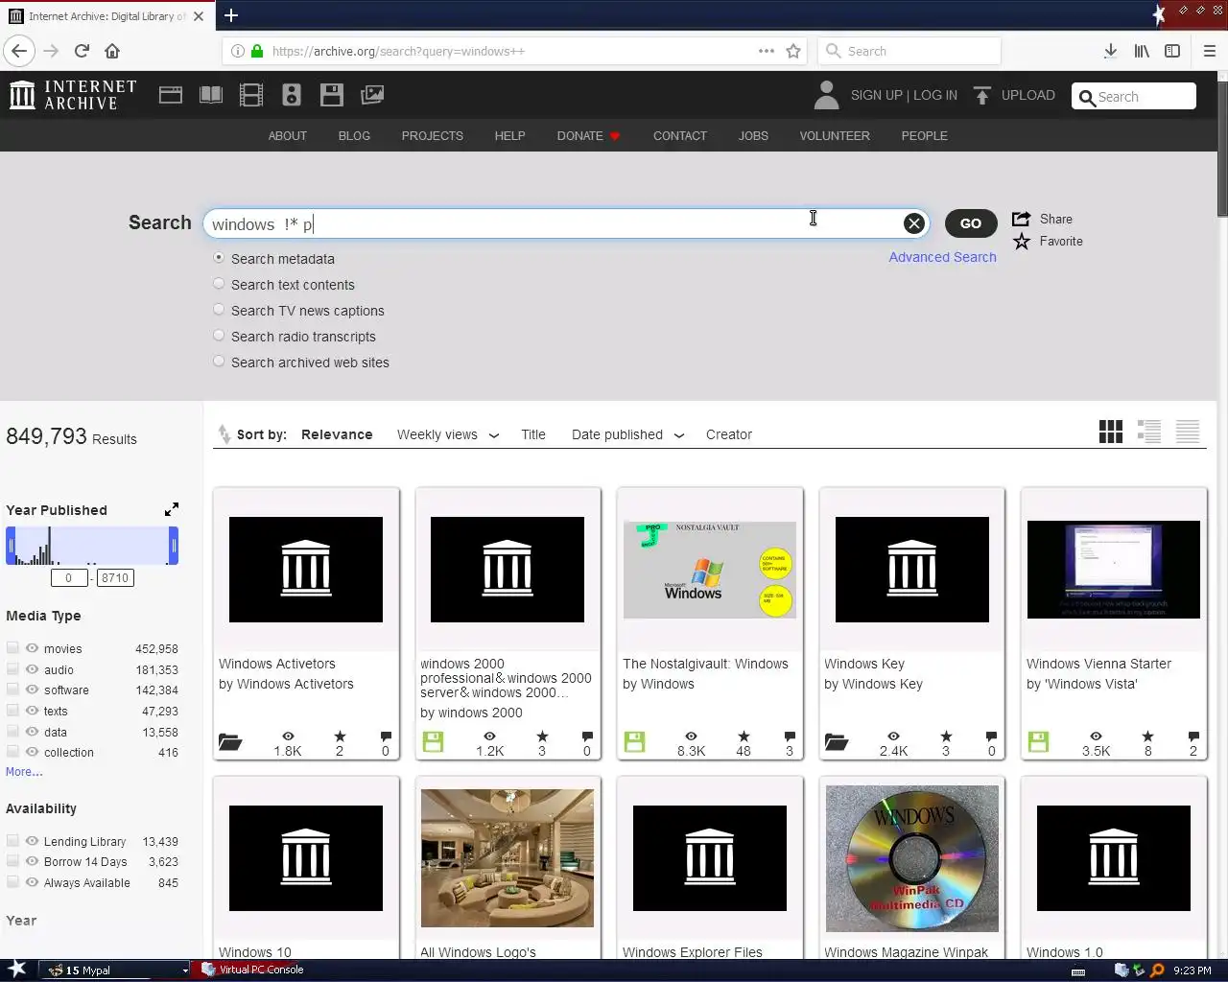Open browser Library icon
Viewport: 1228px width, 982px height.
point(1142,51)
